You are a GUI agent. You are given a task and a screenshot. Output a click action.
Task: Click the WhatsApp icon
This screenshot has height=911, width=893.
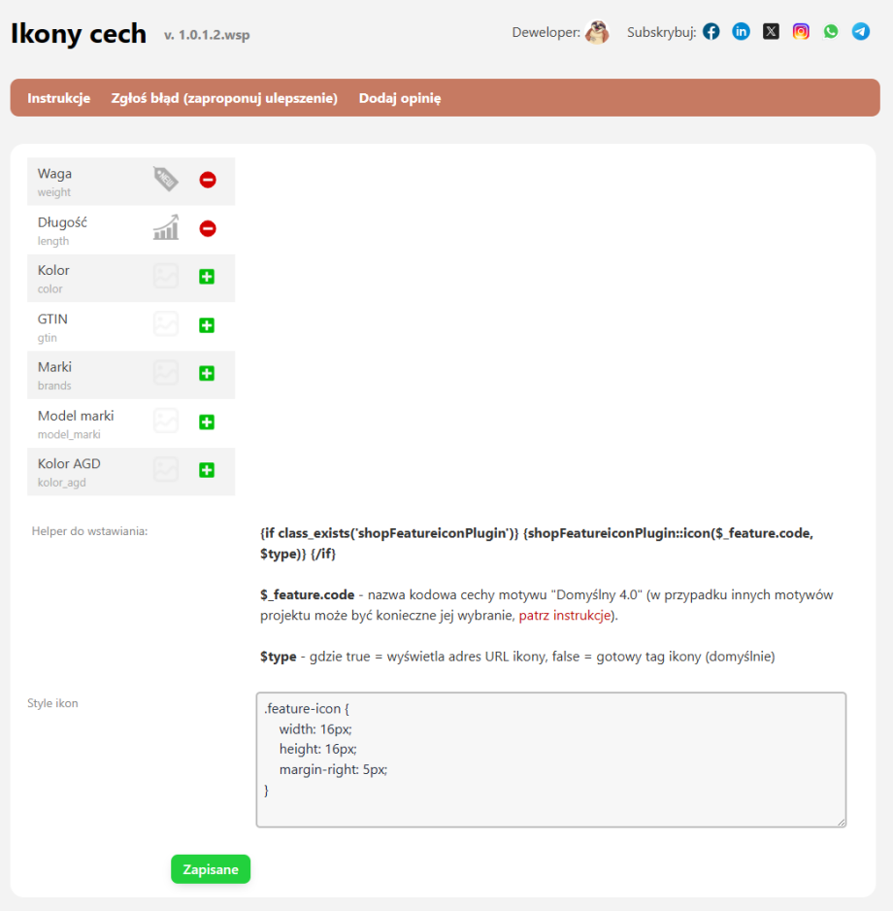coord(831,31)
